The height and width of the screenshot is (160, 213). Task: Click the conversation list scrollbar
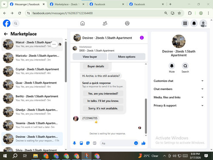[66, 62]
